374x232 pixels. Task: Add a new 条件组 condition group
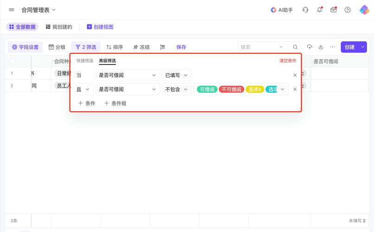(x=115, y=103)
